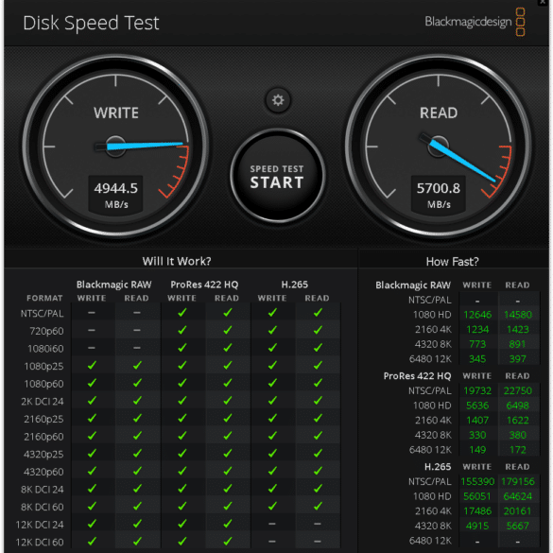
Task: Click the READ speed gauge dial
Action: pos(438,146)
